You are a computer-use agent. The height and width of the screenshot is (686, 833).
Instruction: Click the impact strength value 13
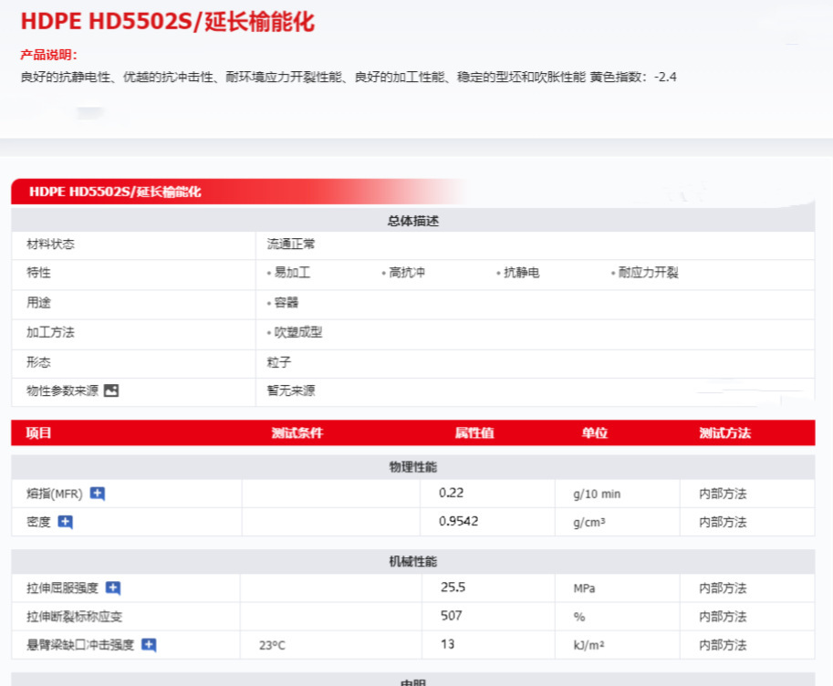point(447,644)
